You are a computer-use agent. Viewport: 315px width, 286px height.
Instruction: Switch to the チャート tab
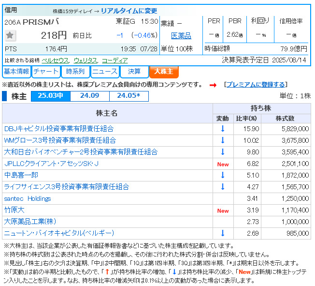(46, 72)
